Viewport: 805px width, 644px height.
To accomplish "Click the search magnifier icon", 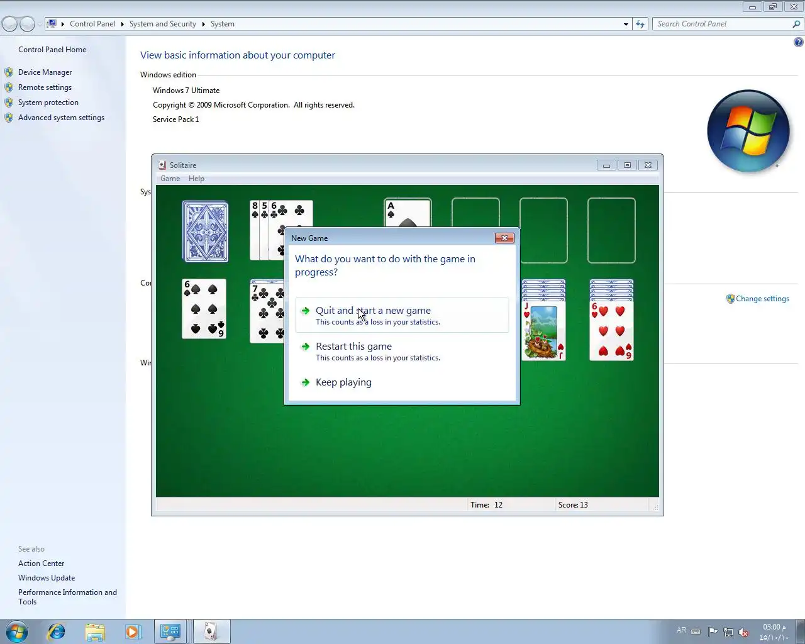I will (x=796, y=24).
